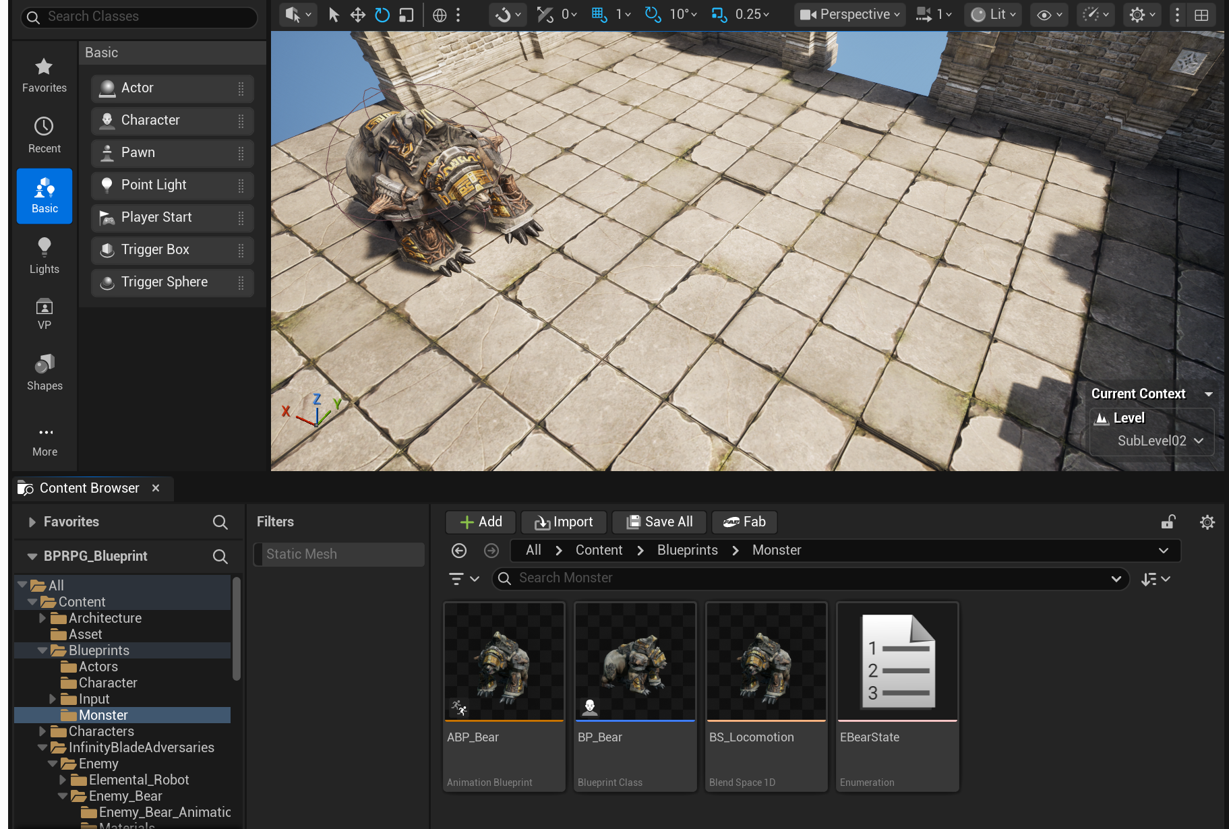Screen dimensions: 1229x829
Task: Toggle the Static Mesh filter
Action: (339, 554)
